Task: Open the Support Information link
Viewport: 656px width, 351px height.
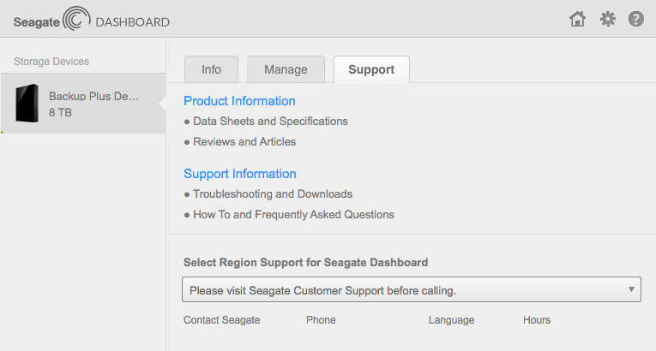Action: pyautogui.click(x=240, y=174)
